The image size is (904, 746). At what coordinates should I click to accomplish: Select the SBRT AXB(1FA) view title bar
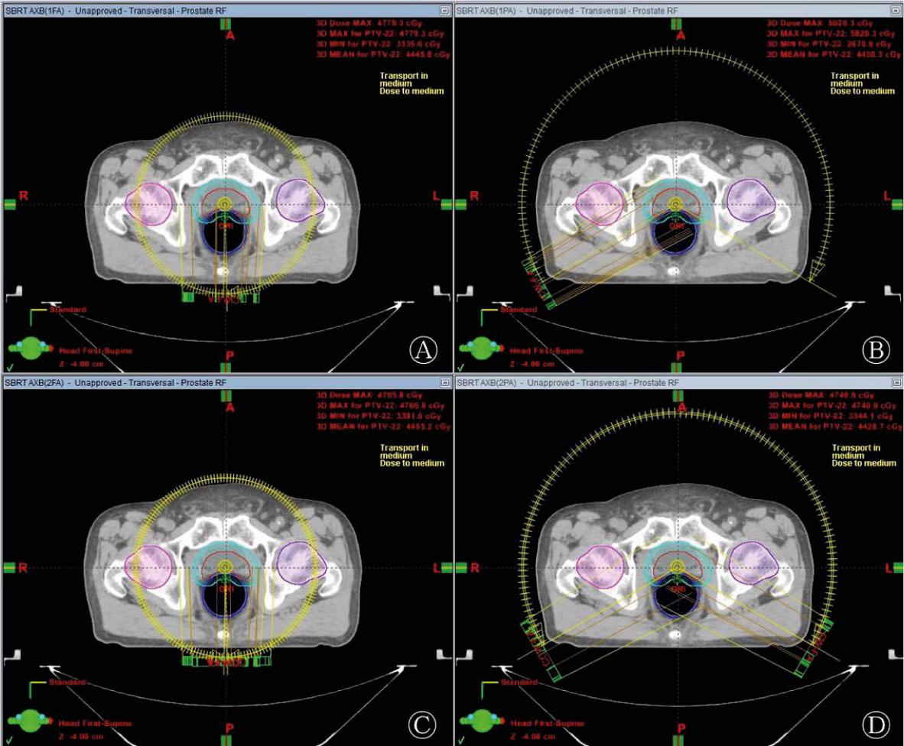115,10
